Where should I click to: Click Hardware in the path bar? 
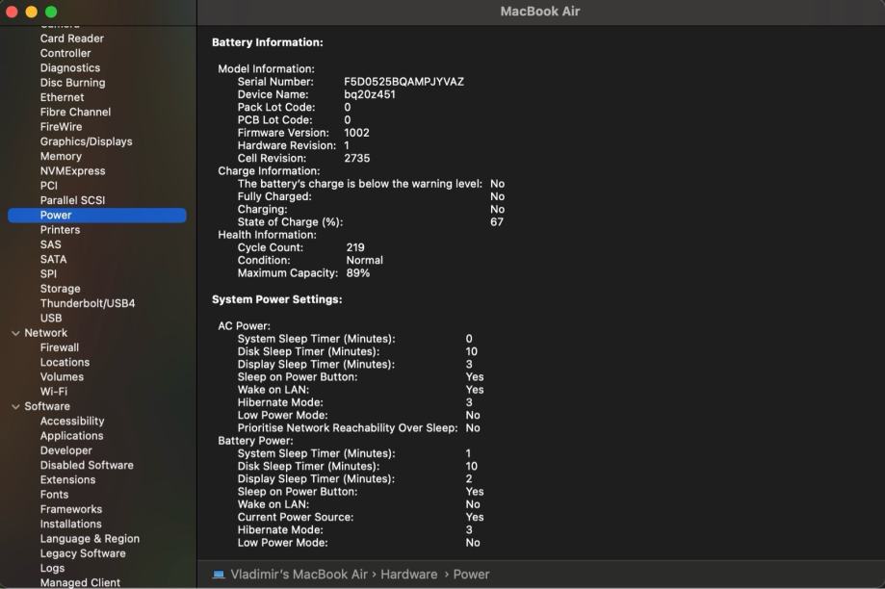coord(408,575)
